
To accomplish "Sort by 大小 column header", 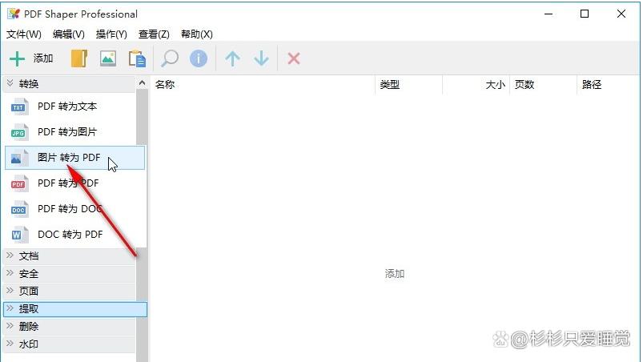I will pos(476,85).
